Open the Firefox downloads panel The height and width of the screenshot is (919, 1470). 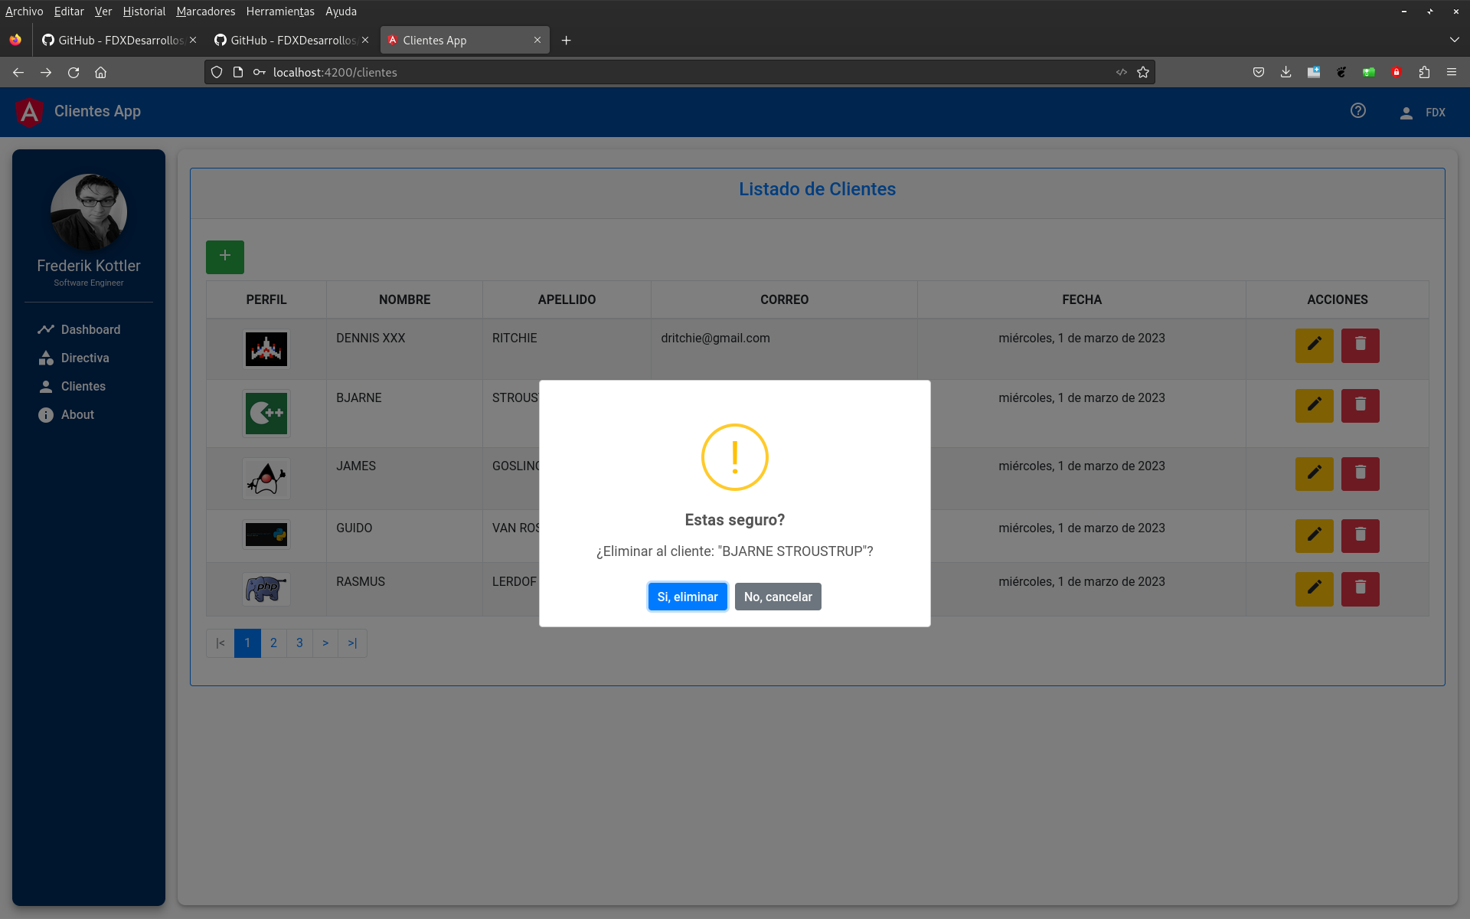[x=1286, y=72]
